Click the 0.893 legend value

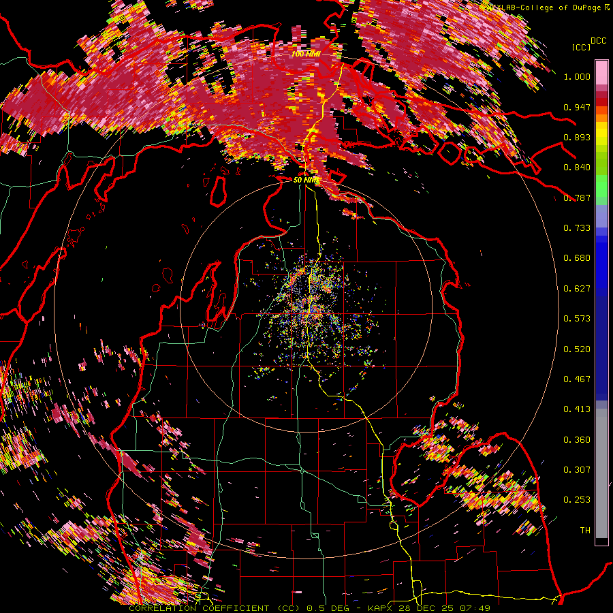click(x=577, y=137)
